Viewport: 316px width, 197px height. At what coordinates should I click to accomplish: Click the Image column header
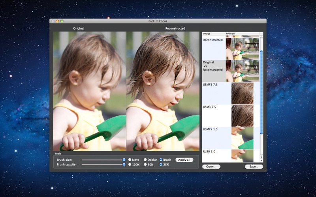click(x=213, y=34)
